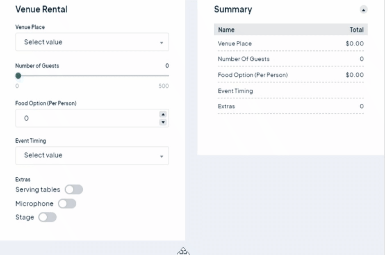385x255 pixels.
Task: Click the Event Timing summary row
Action: [290, 91]
